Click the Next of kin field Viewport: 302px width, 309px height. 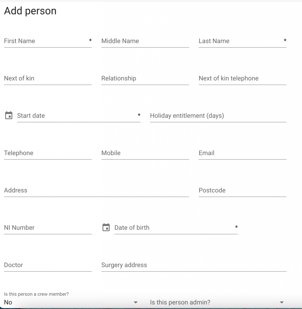click(47, 78)
